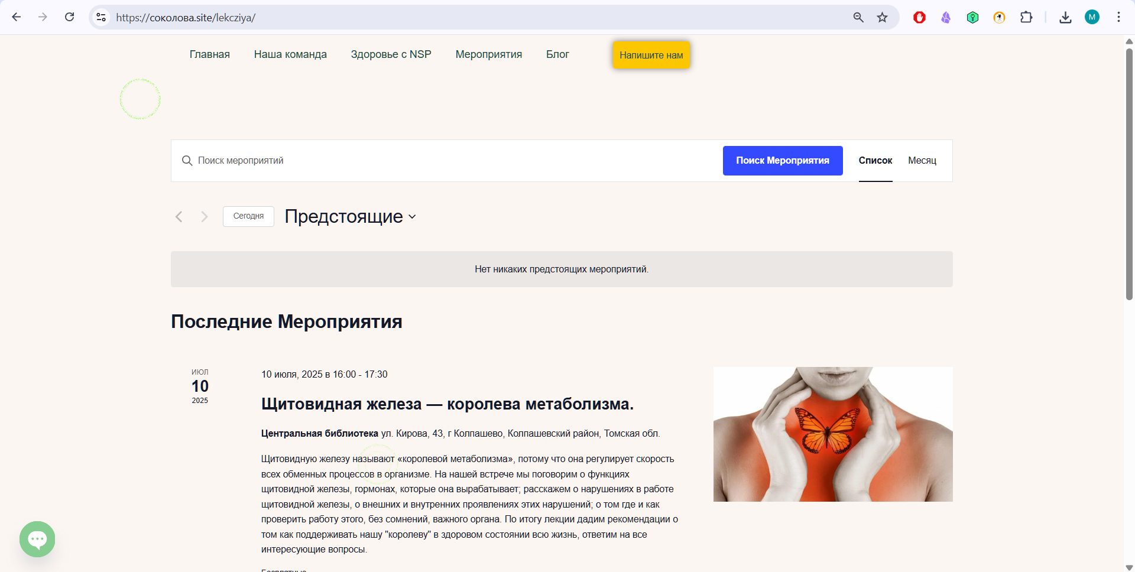Open the purple crystal extension icon
This screenshot has height=572, width=1135.
[x=945, y=17]
